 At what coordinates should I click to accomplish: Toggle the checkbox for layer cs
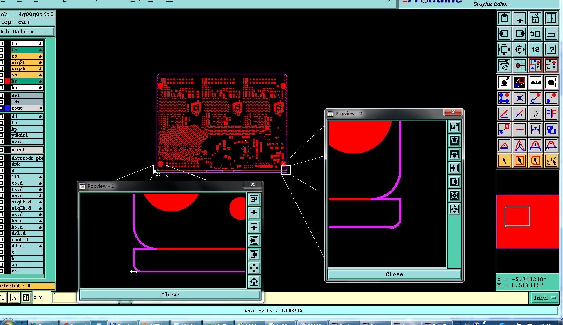tap(2, 56)
